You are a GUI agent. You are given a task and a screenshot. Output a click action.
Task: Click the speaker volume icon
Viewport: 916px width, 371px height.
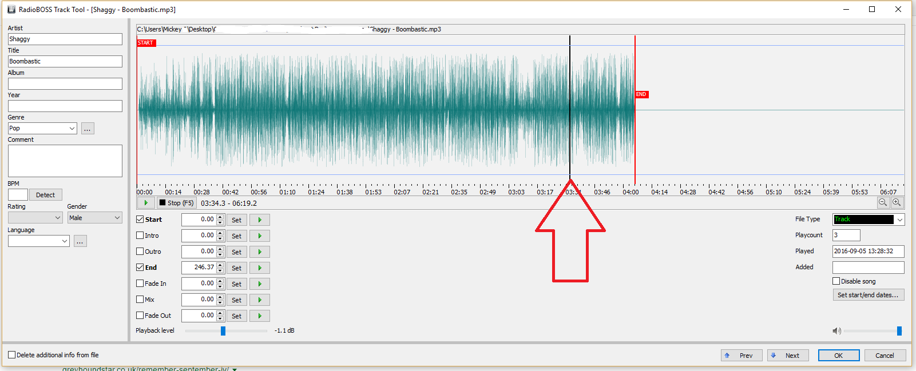[x=836, y=331]
